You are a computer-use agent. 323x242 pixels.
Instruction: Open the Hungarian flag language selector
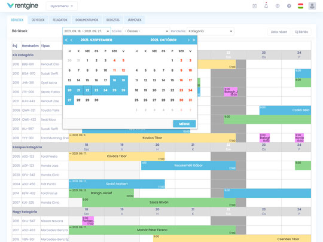click(300, 6)
